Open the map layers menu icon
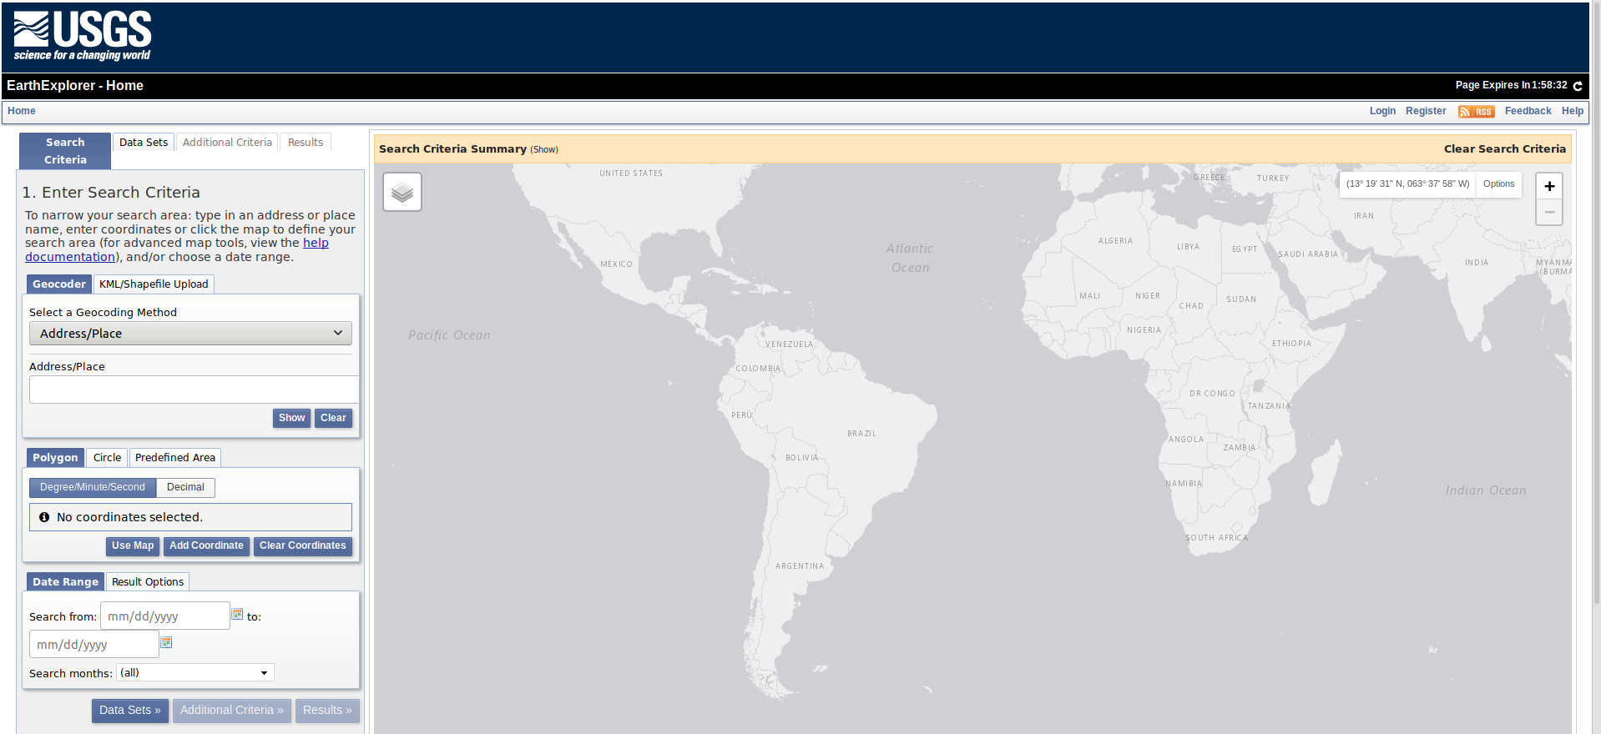 tap(402, 193)
